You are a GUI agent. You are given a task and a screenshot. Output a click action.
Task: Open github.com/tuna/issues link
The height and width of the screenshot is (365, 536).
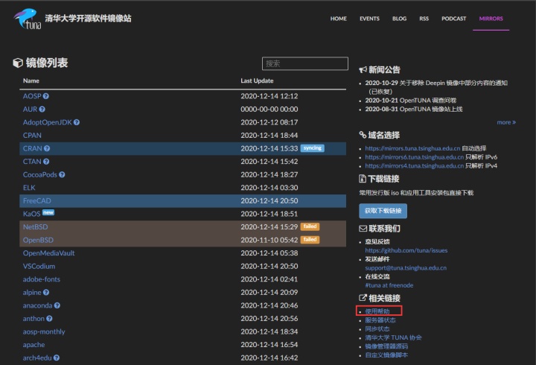click(406, 250)
